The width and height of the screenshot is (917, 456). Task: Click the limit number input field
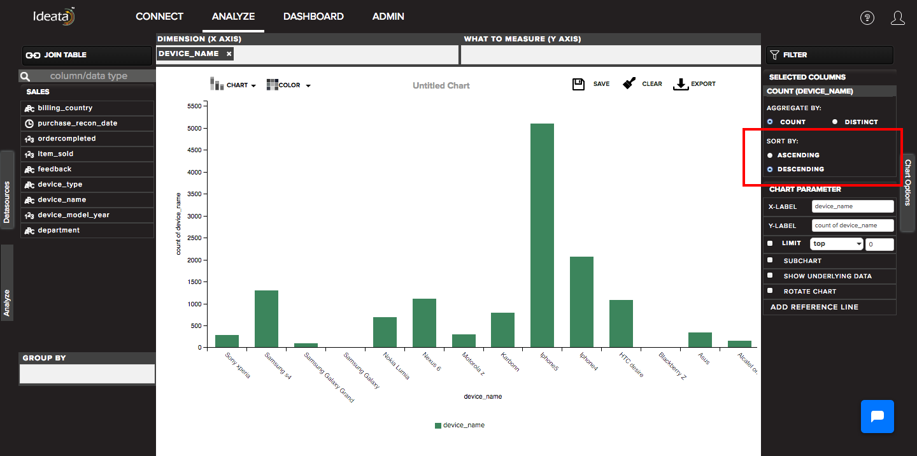(x=880, y=244)
